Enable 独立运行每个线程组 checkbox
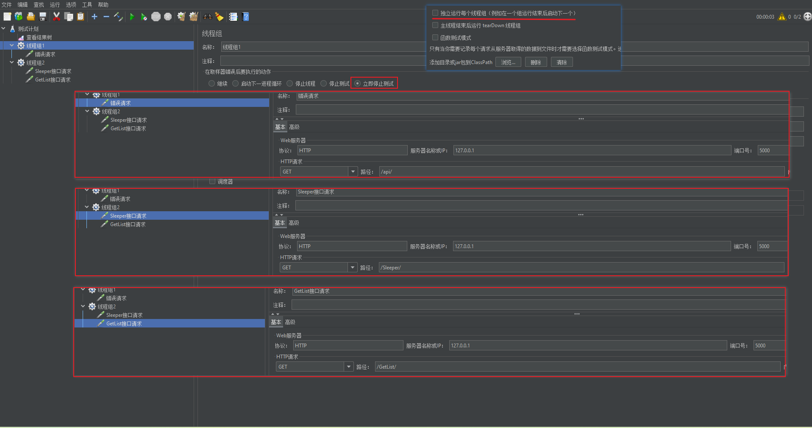812x428 pixels. tap(435, 13)
